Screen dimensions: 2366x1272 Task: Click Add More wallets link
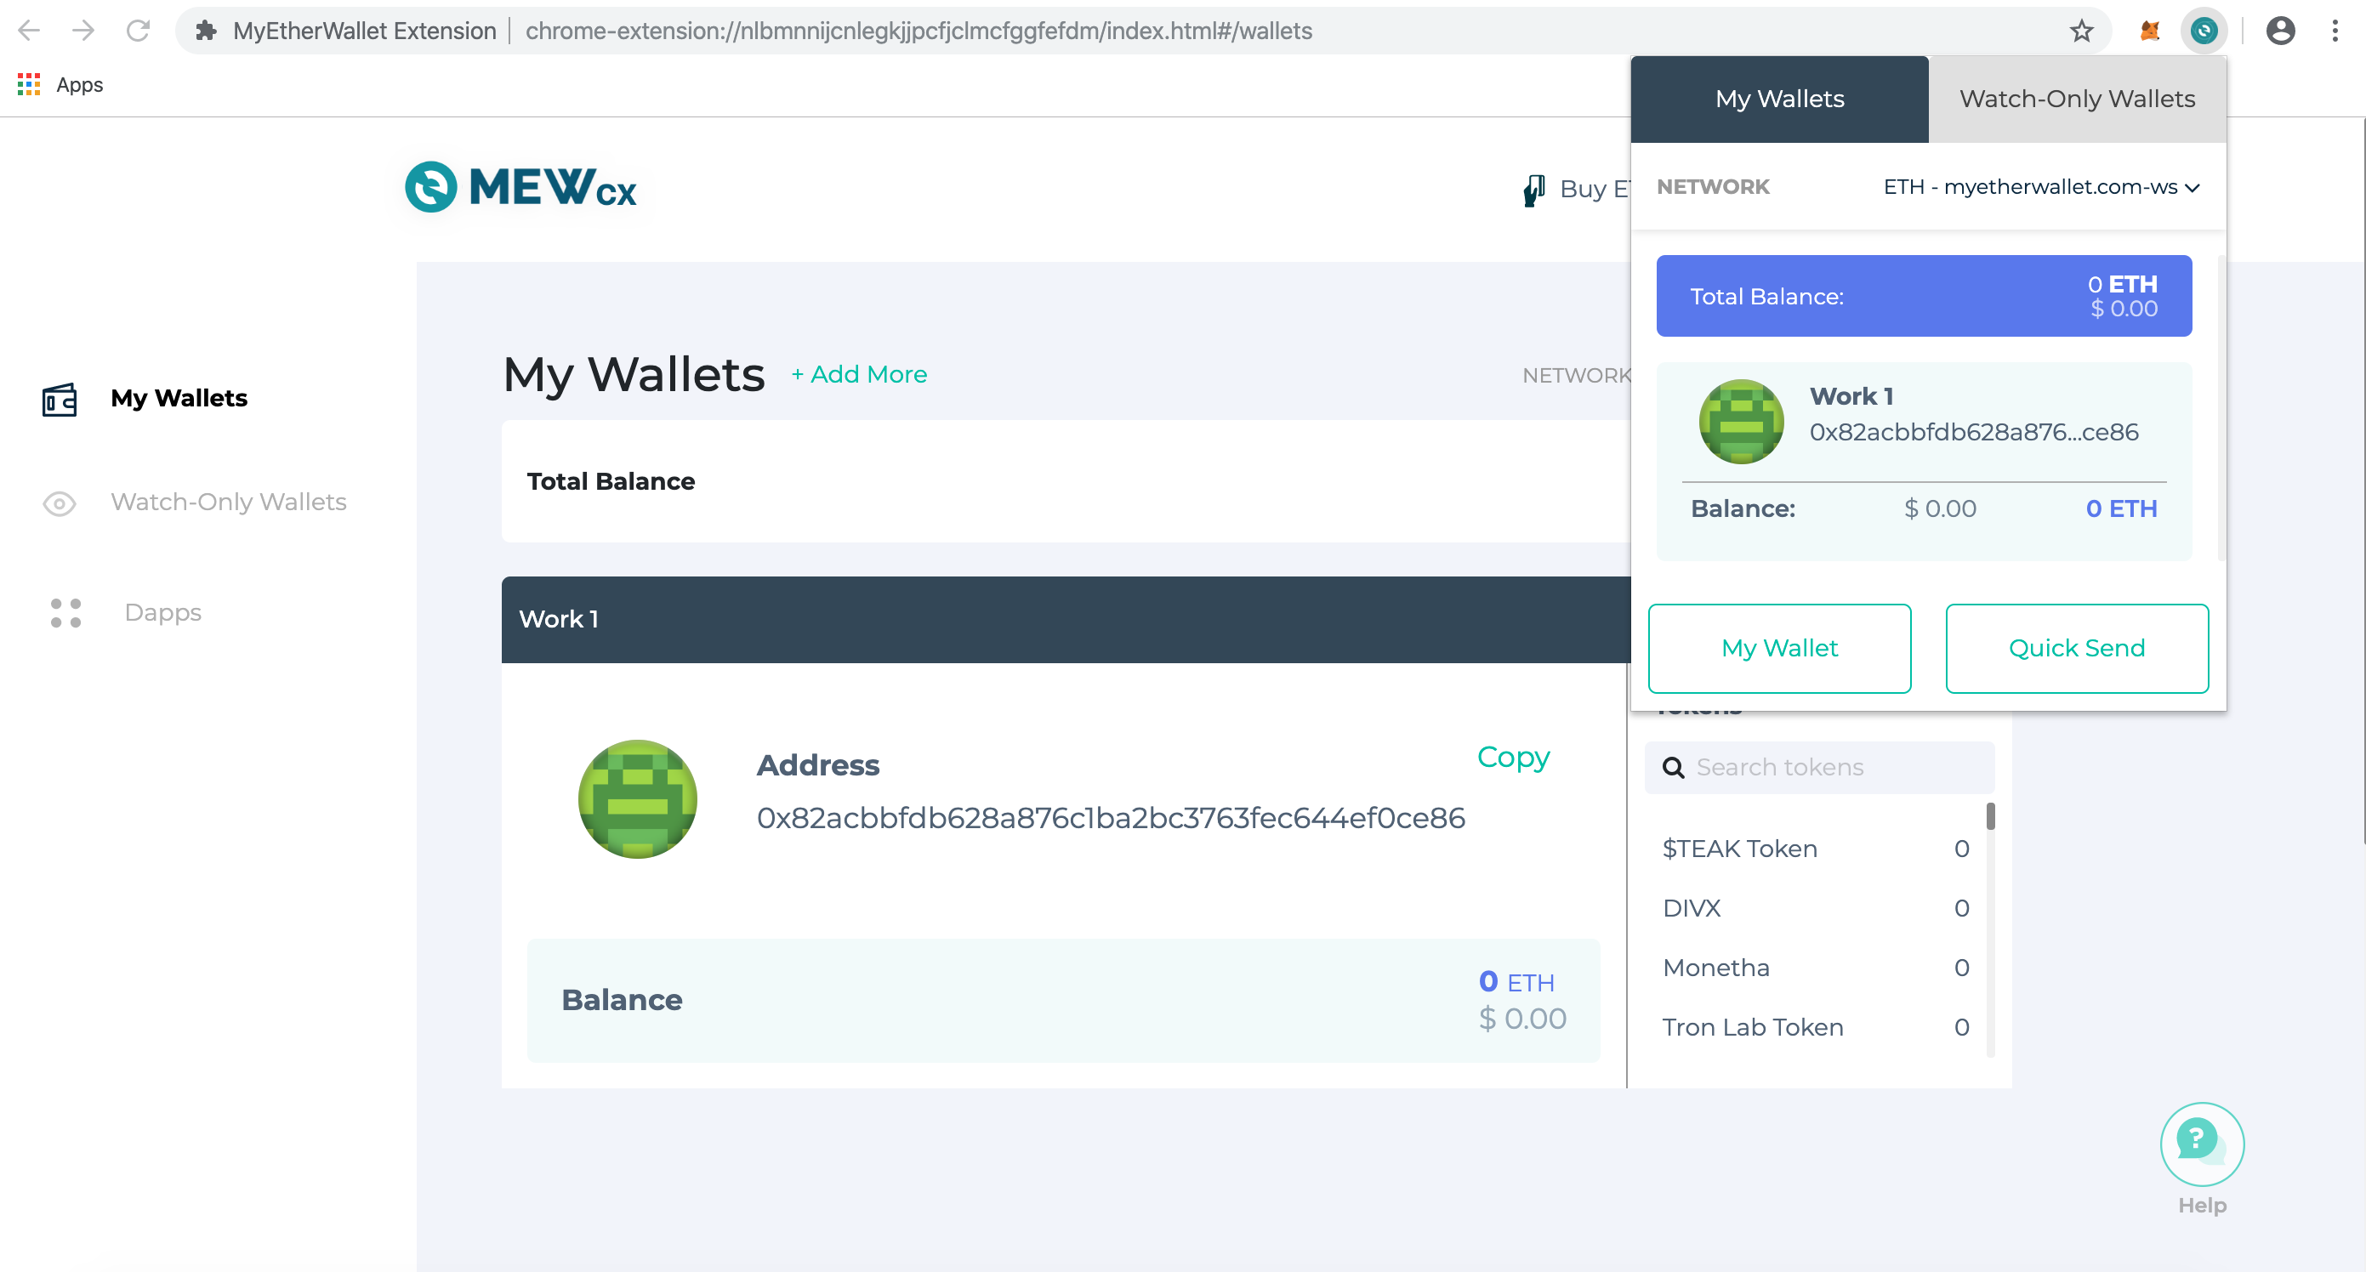pyautogui.click(x=860, y=374)
